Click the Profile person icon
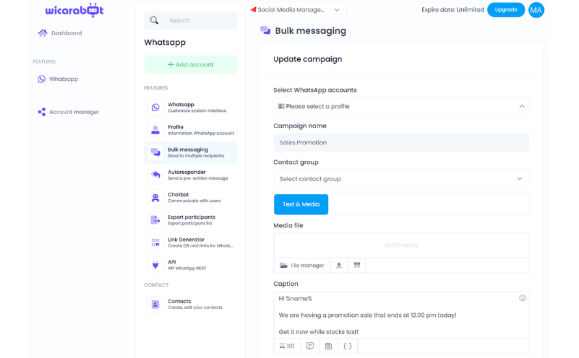 click(155, 130)
